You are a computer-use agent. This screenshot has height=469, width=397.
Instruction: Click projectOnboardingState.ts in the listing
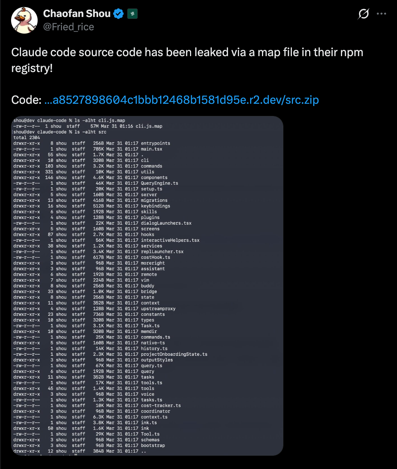(x=174, y=354)
